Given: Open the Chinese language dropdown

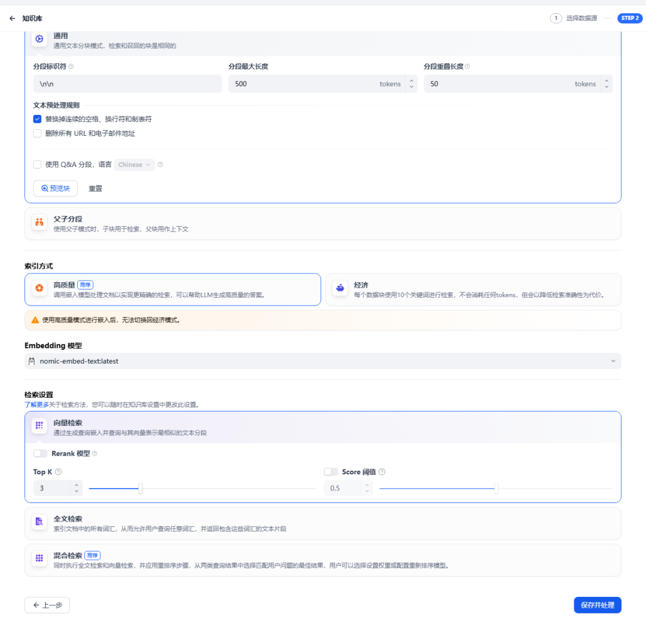Looking at the screenshot, I should point(134,164).
